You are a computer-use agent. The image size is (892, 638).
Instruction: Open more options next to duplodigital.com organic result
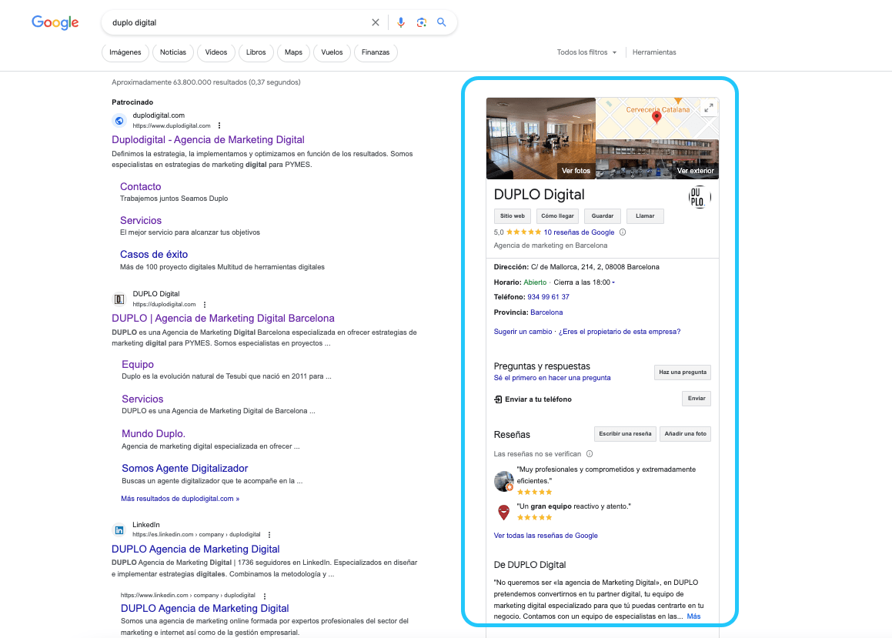205,305
